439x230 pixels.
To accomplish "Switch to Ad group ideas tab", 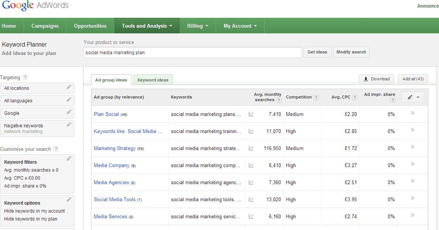I will coord(111,80).
